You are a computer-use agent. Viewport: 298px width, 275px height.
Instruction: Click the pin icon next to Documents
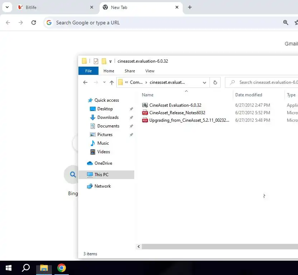tap(131, 126)
